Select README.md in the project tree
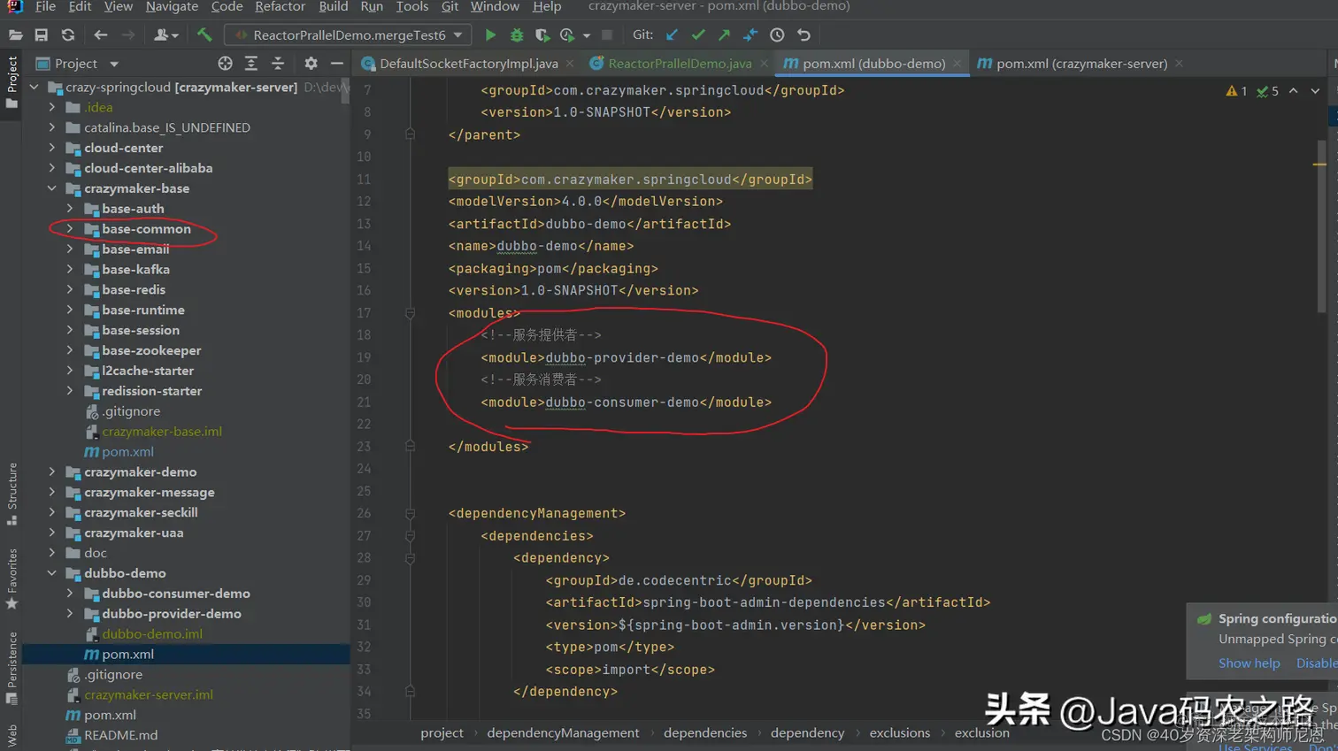1338x751 pixels. coord(120,735)
